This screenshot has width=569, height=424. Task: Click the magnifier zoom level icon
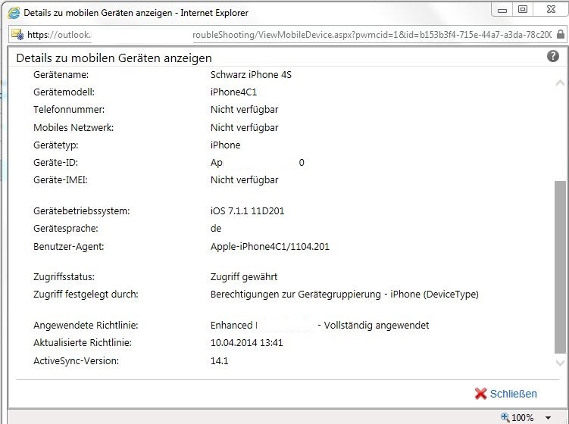tap(505, 417)
